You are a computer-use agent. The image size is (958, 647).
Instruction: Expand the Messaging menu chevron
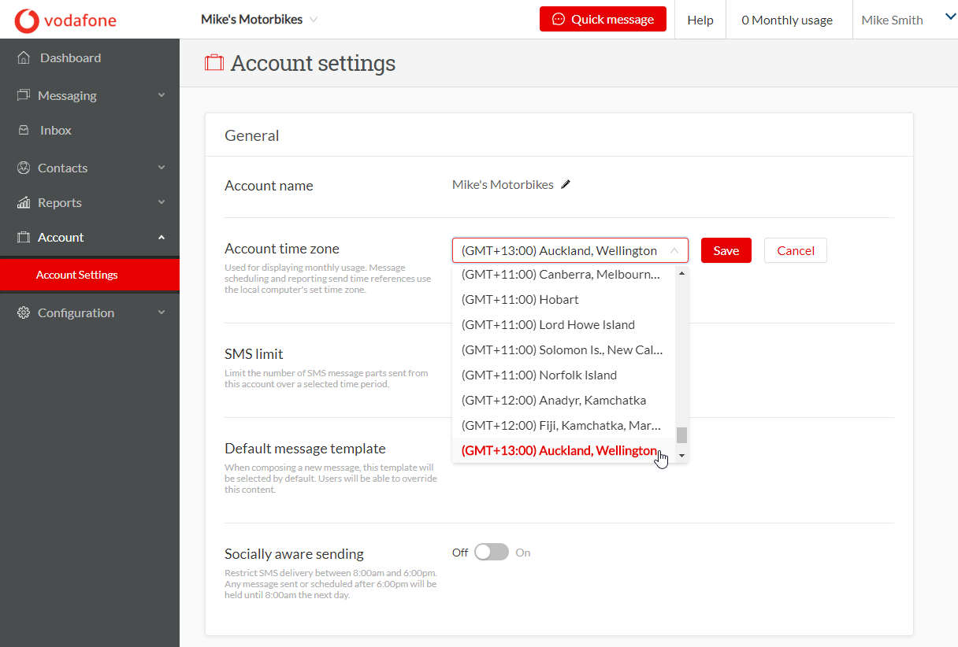[x=162, y=95]
